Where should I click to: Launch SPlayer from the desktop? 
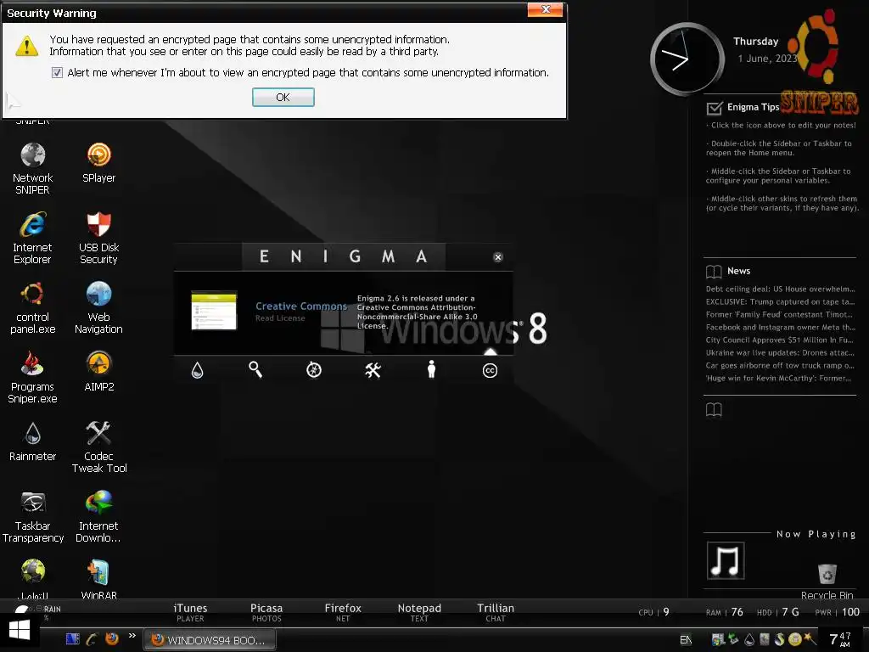coord(98,162)
